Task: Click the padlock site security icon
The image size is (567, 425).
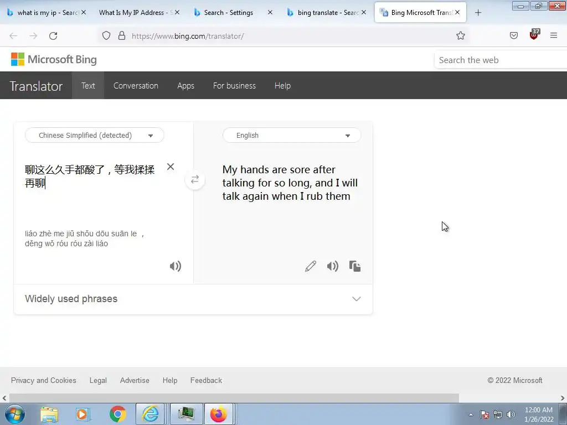Action: click(122, 36)
